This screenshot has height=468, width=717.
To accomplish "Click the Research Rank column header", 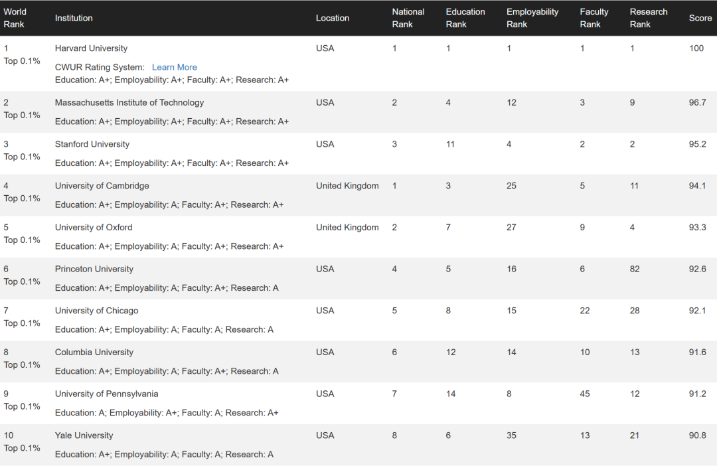I will point(649,18).
